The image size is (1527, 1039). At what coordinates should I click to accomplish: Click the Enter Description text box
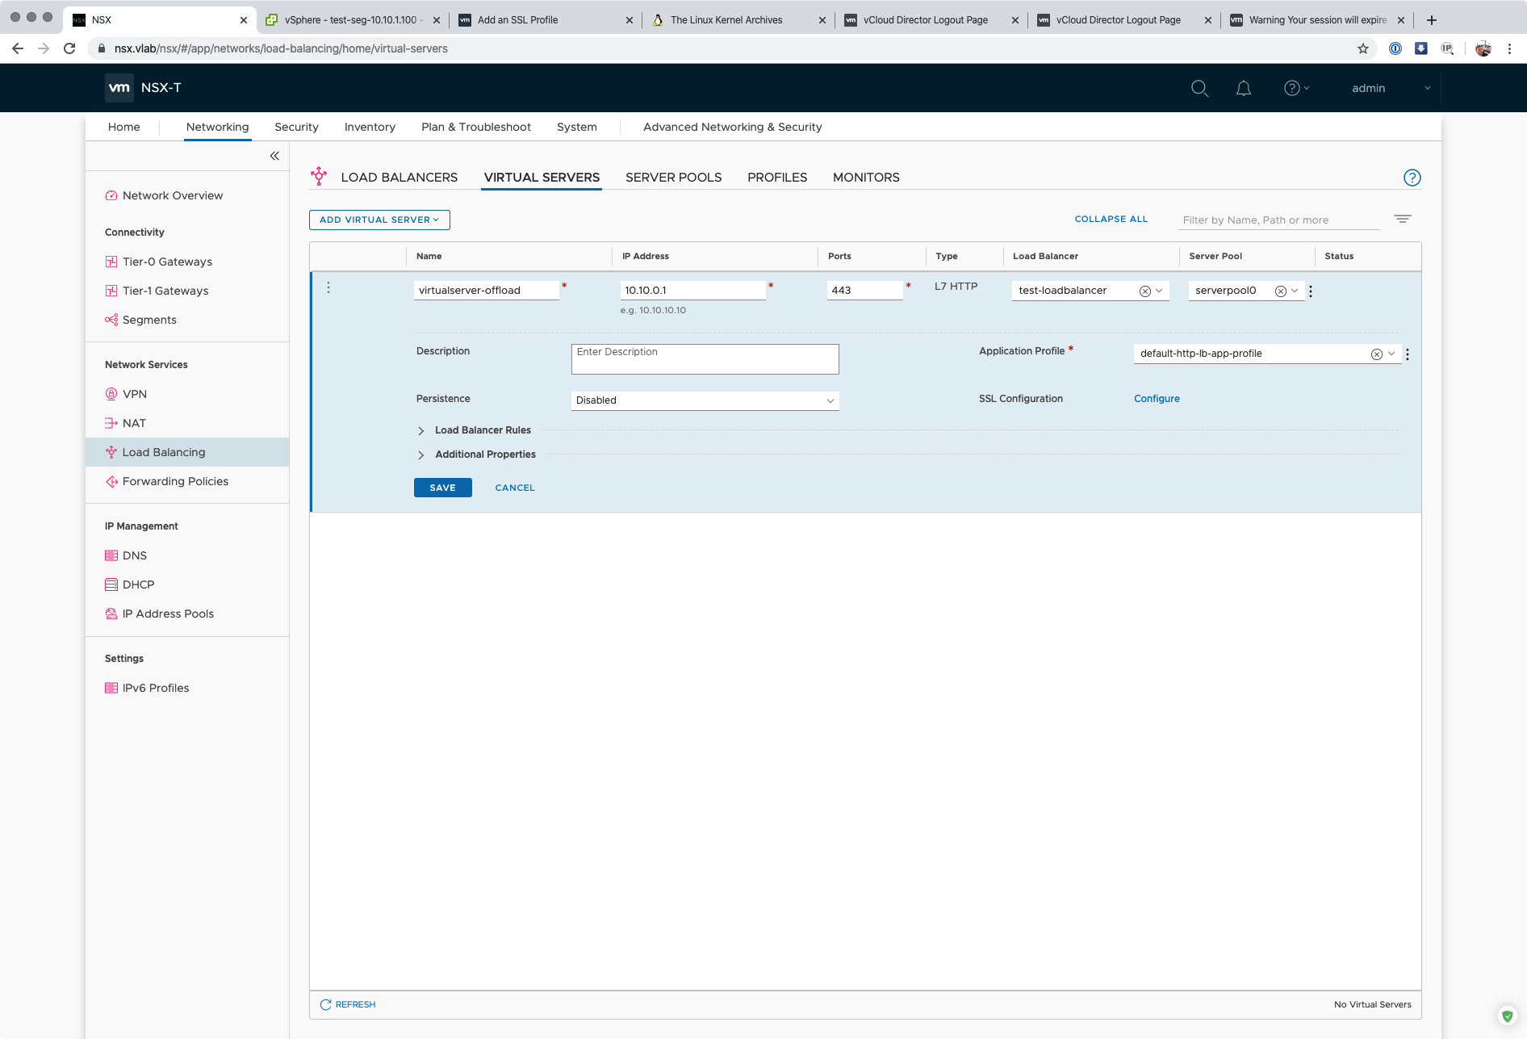click(705, 359)
